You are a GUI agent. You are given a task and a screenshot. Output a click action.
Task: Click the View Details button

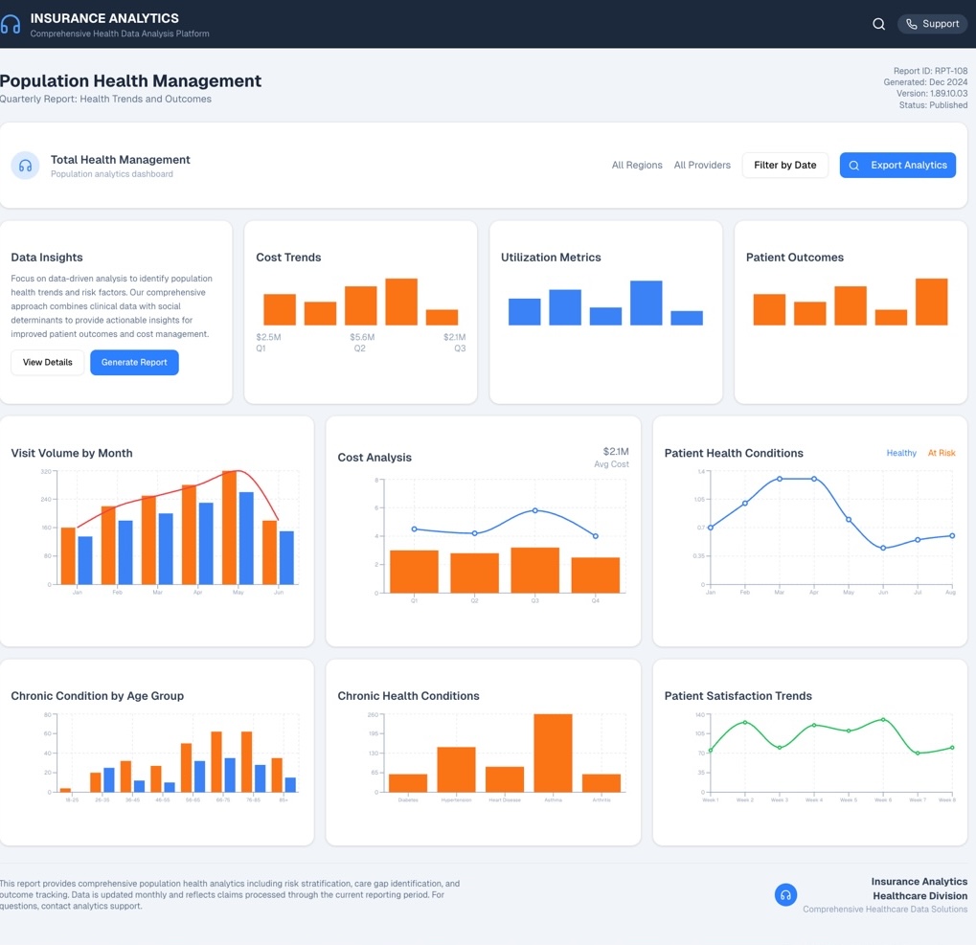(x=48, y=363)
